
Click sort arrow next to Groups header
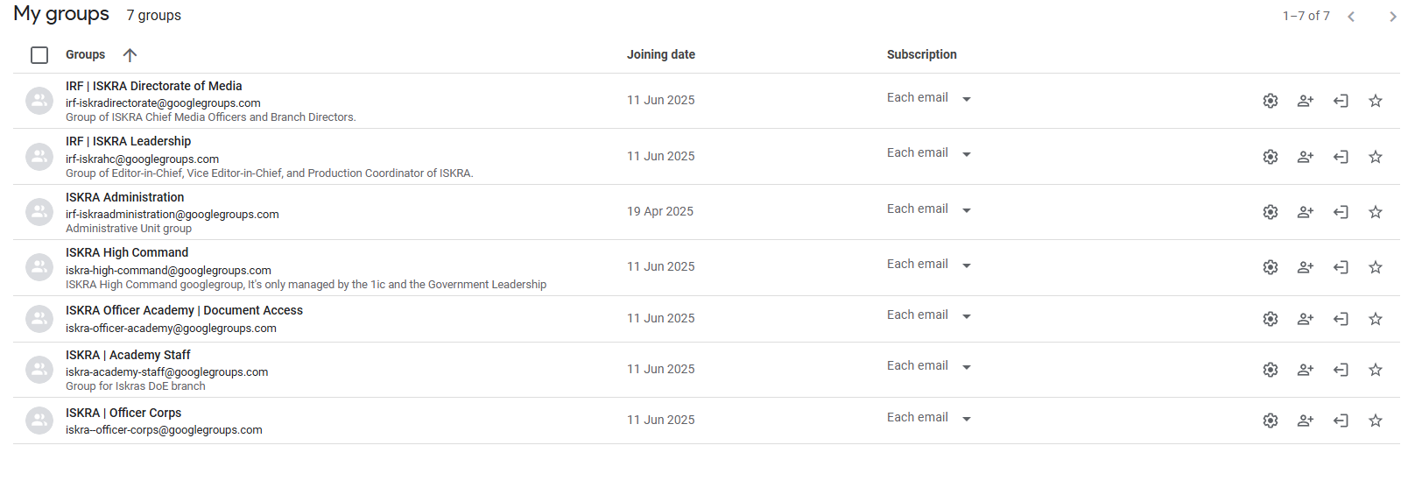pos(130,55)
